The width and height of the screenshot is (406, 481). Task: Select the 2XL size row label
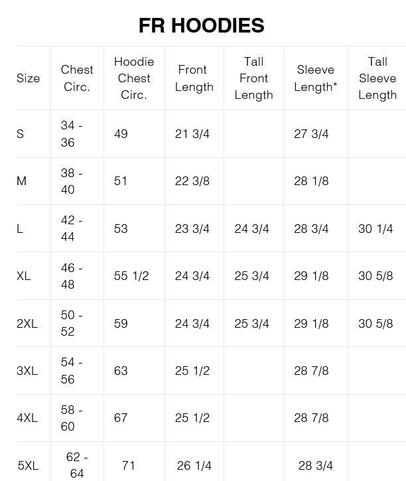pyautogui.click(x=27, y=323)
